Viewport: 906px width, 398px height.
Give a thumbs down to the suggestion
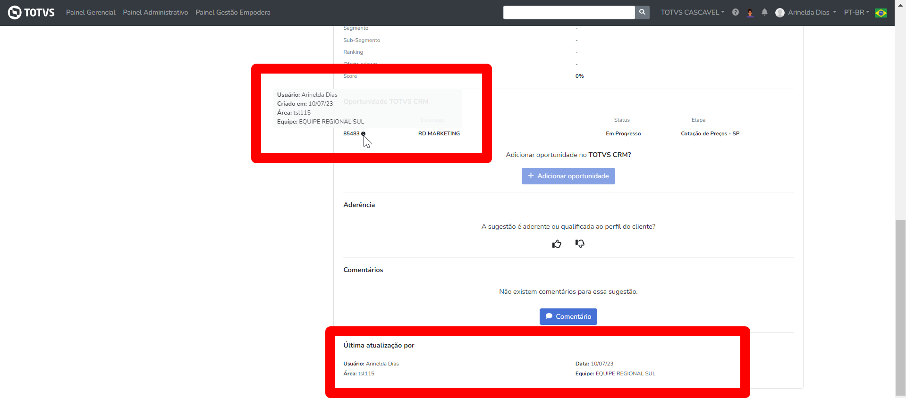[x=580, y=243]
